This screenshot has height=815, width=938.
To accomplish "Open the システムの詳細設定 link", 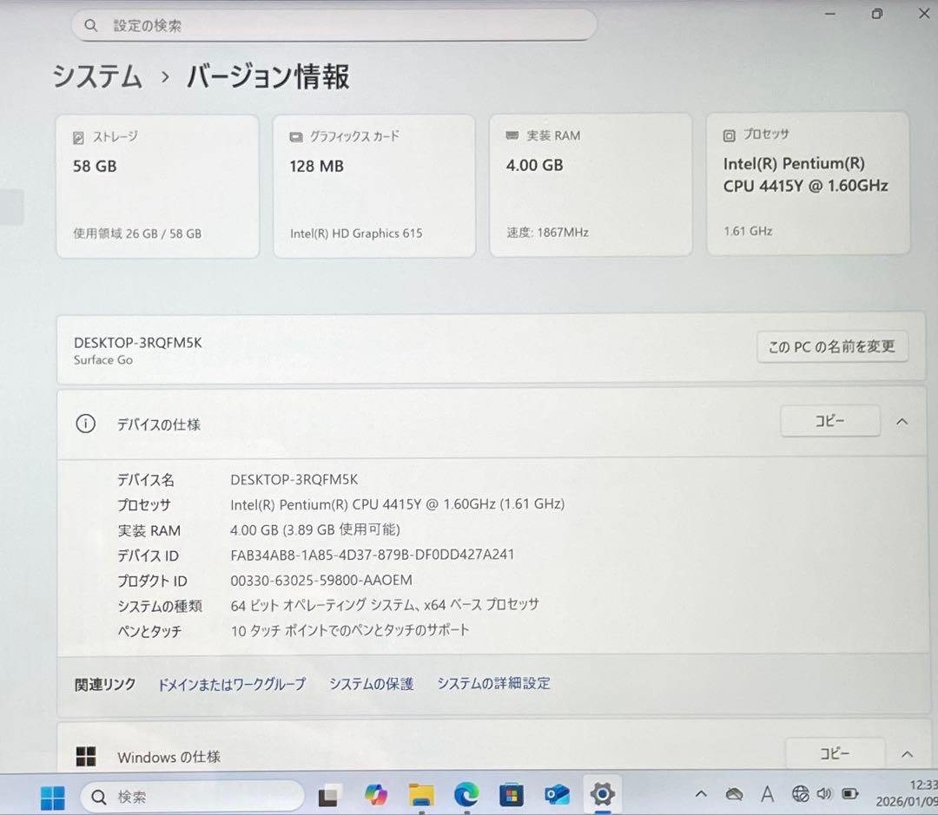I will point(493,683).
